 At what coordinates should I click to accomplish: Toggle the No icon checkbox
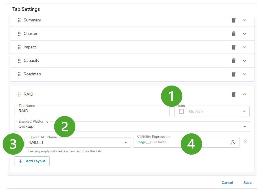tap(181, 111)
